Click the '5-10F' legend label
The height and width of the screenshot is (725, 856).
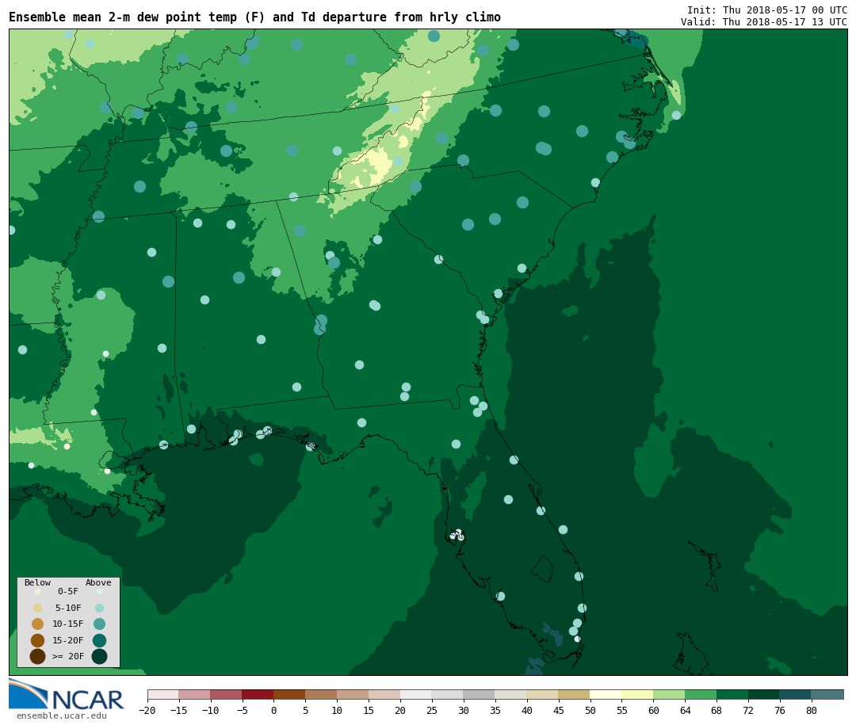tap(68, 608)
